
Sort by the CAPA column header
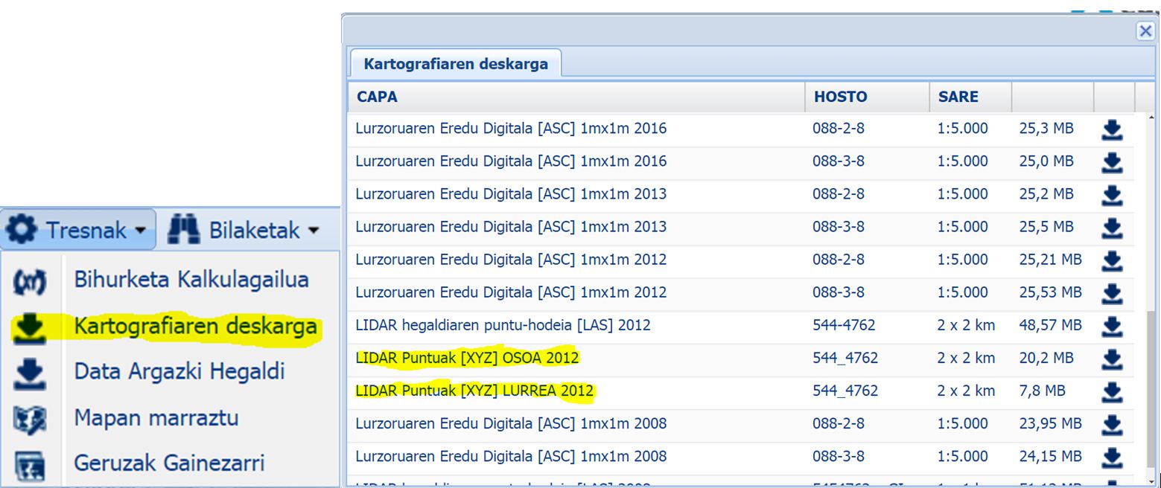[x=377, y=97]
